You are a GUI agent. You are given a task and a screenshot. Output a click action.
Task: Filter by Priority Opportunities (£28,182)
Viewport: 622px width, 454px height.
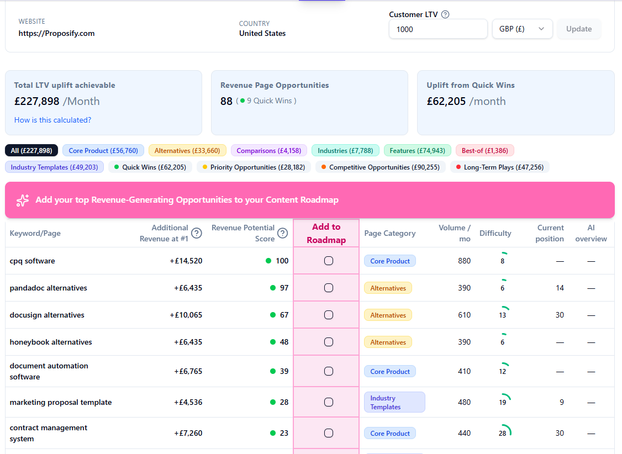254,167
